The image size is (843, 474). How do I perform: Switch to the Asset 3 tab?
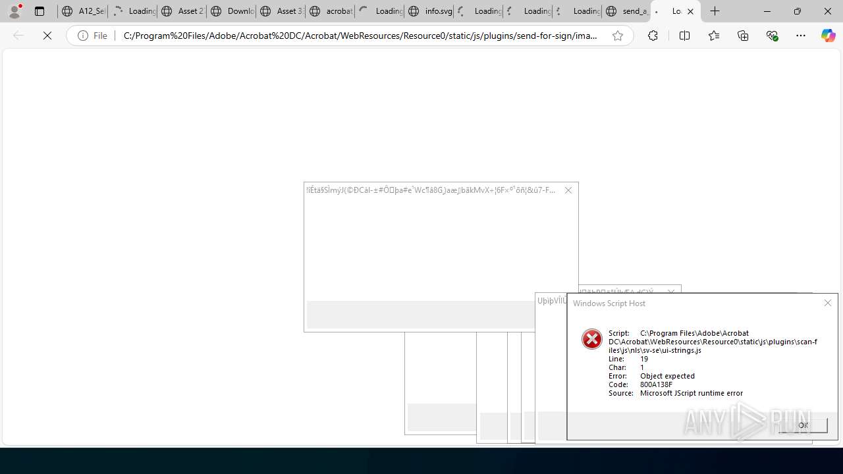click(x=281, y=11)
